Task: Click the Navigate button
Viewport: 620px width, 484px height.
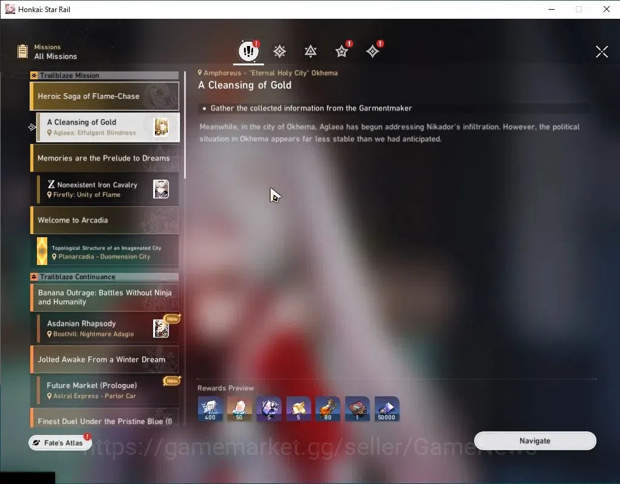Action: click(x=535, y=440)
